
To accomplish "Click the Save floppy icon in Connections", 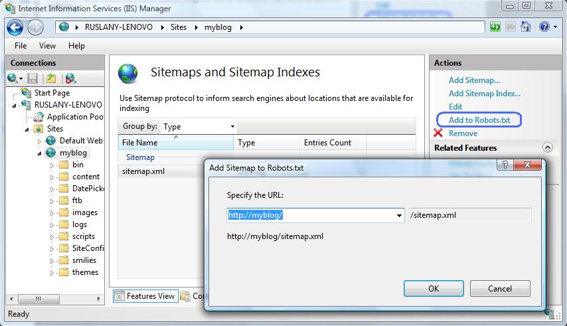I will point(33,78).
